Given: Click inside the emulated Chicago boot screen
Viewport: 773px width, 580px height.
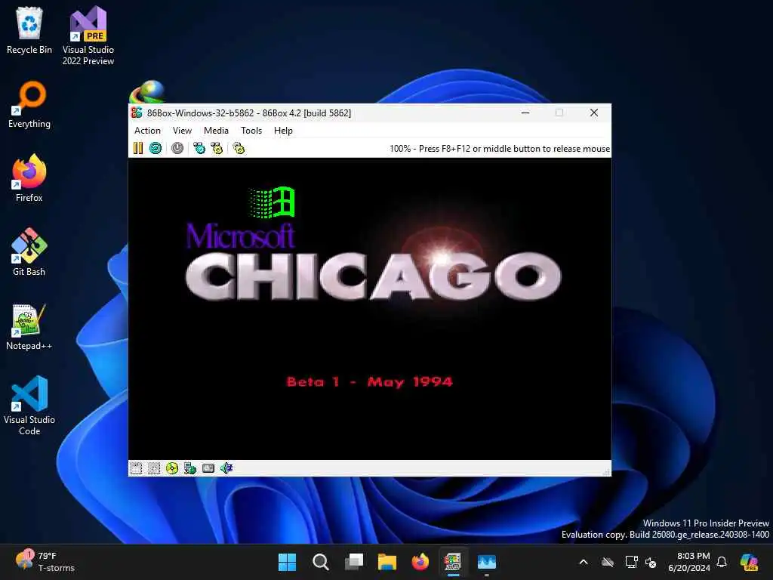Looking at the screenshot, I should [x=370, y=309].
